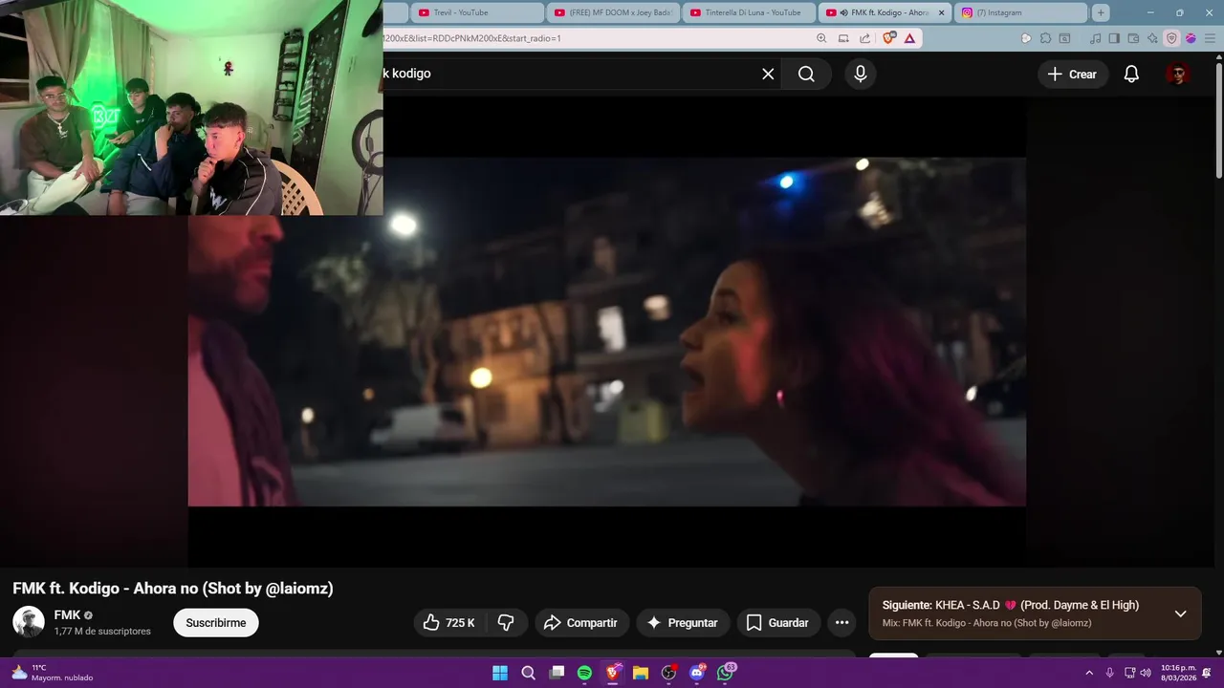The width and height of the screenshot is (1224, 688).
Task: Open the Brave Wallet icon
Action: (x=1133, y=38)
